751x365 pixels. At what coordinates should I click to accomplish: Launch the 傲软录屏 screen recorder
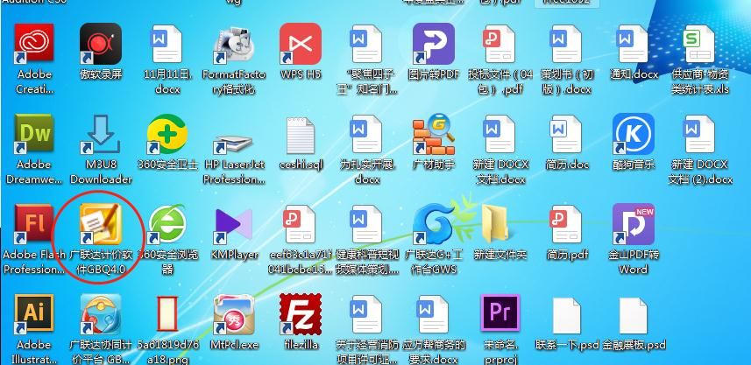[101, 46]
